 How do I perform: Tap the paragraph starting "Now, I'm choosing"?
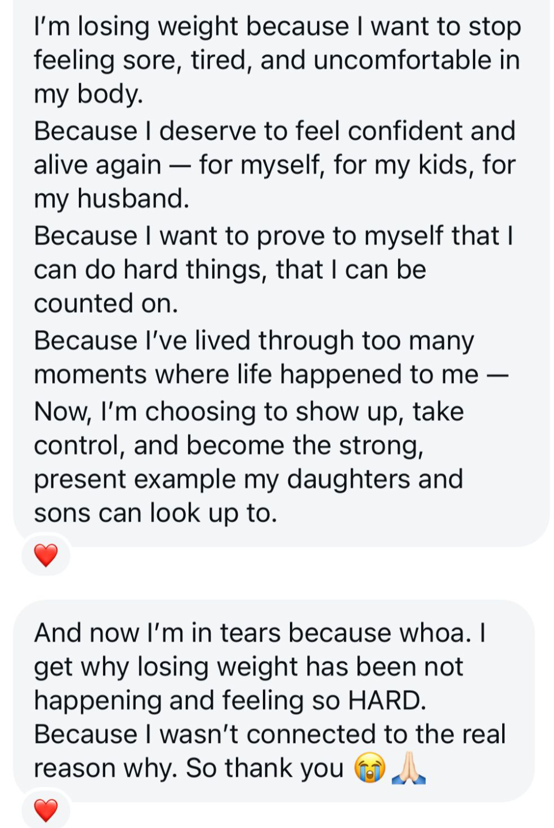click(x=249, y=462)
